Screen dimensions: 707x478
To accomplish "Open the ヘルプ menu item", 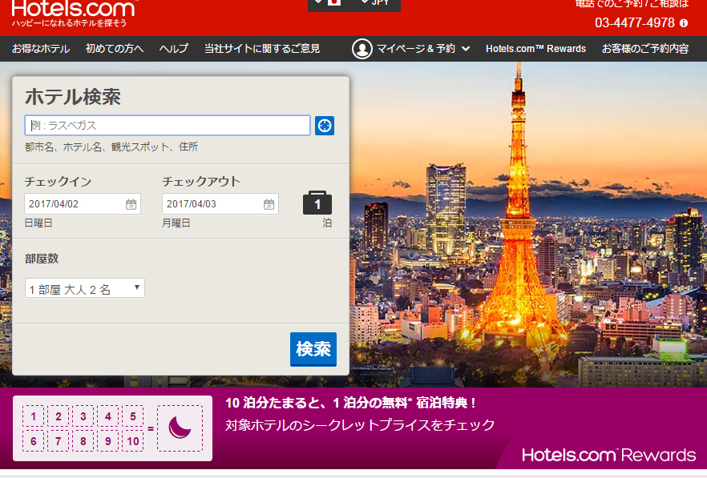I will [173, 49].
